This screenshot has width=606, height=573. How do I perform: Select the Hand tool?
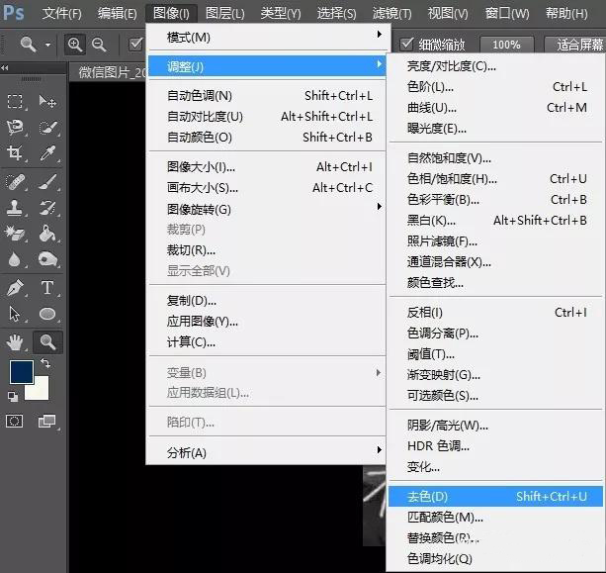click(x=16, y=342)
